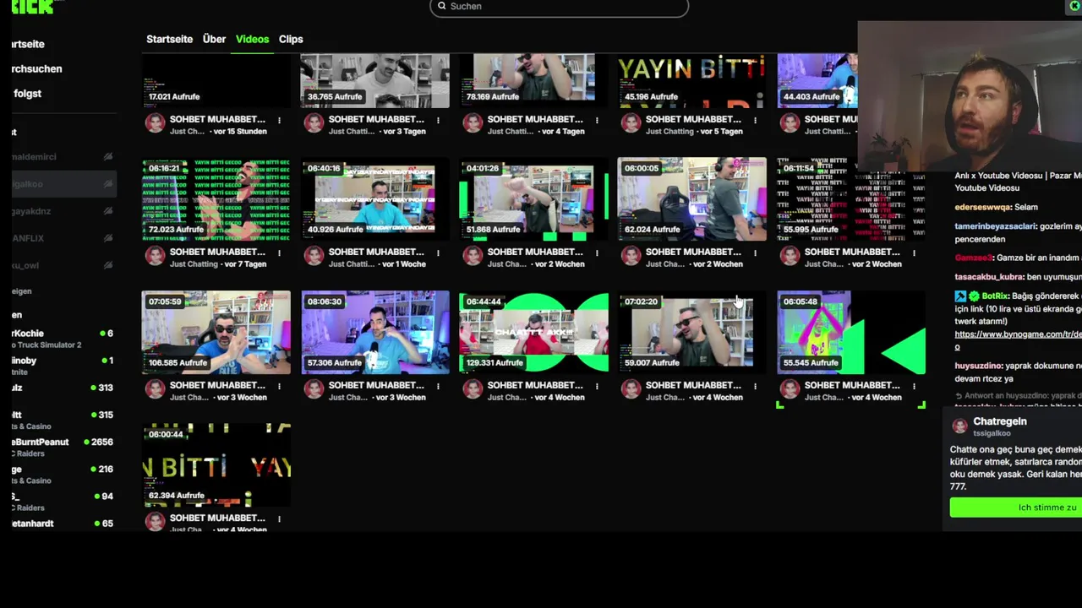This screenshot has width=1082, height=608.
Task: Click username ederseswwqa in chat
Action: point(983,207)
